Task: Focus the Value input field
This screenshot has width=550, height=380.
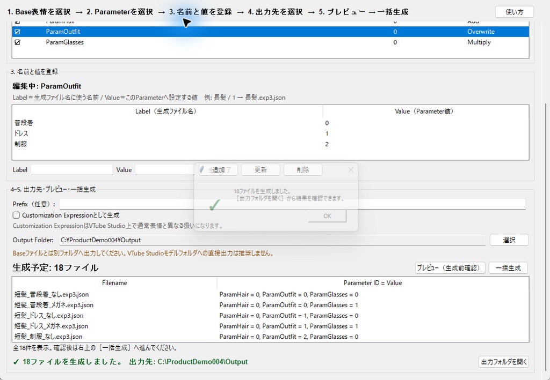Action: point(165,170)
